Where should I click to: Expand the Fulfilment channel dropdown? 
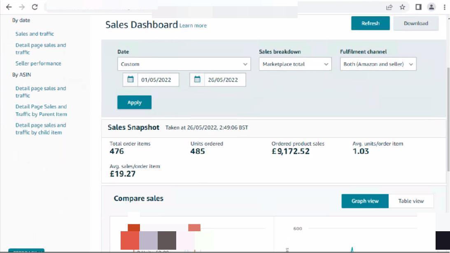click(378, 64)
